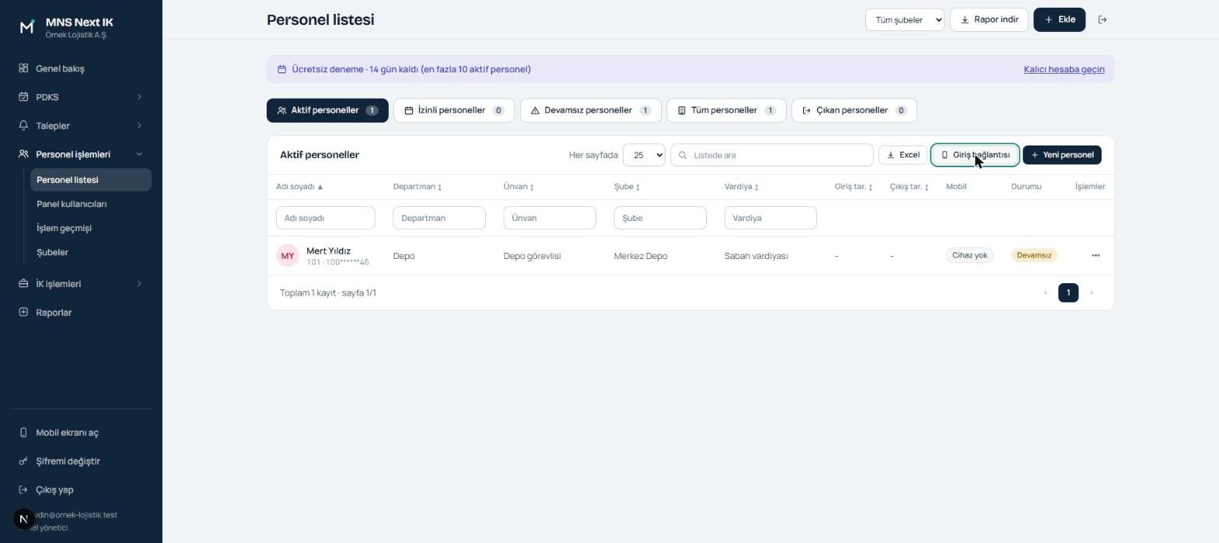This screenshot has width=1219, height=543.
Task: Click the N user avatar in the sidebar footer
Action: point(23,519)
